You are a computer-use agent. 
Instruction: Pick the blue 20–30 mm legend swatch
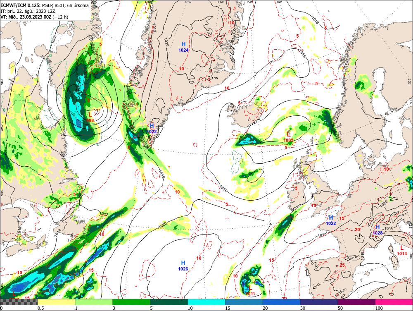pos(282,302)
